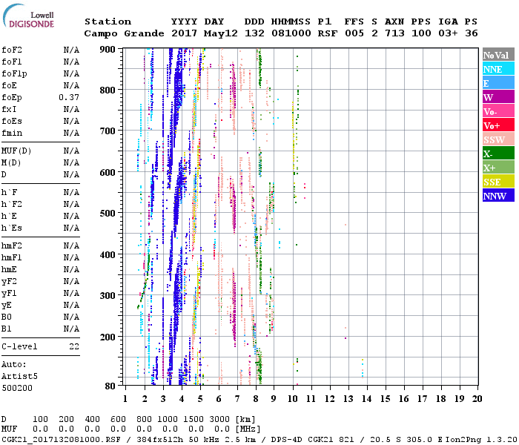Click the DPS-4D instrument label
The height and width of the screenshot is (445, 519).
point(287,440)
